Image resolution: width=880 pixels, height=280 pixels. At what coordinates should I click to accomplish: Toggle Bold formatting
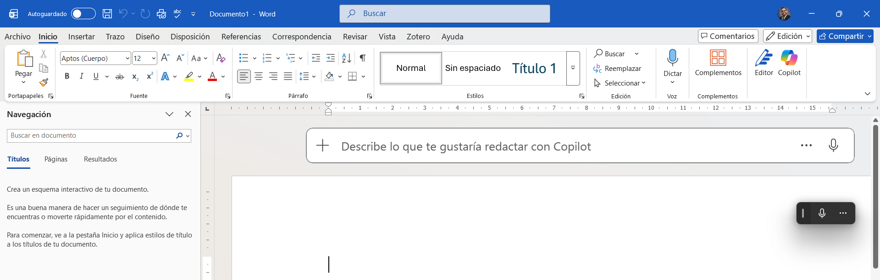pyautogui.click(x=67, y=76)
